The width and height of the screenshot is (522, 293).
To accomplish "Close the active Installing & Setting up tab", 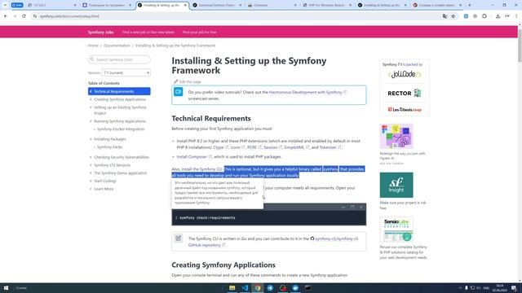I will 185,5.
